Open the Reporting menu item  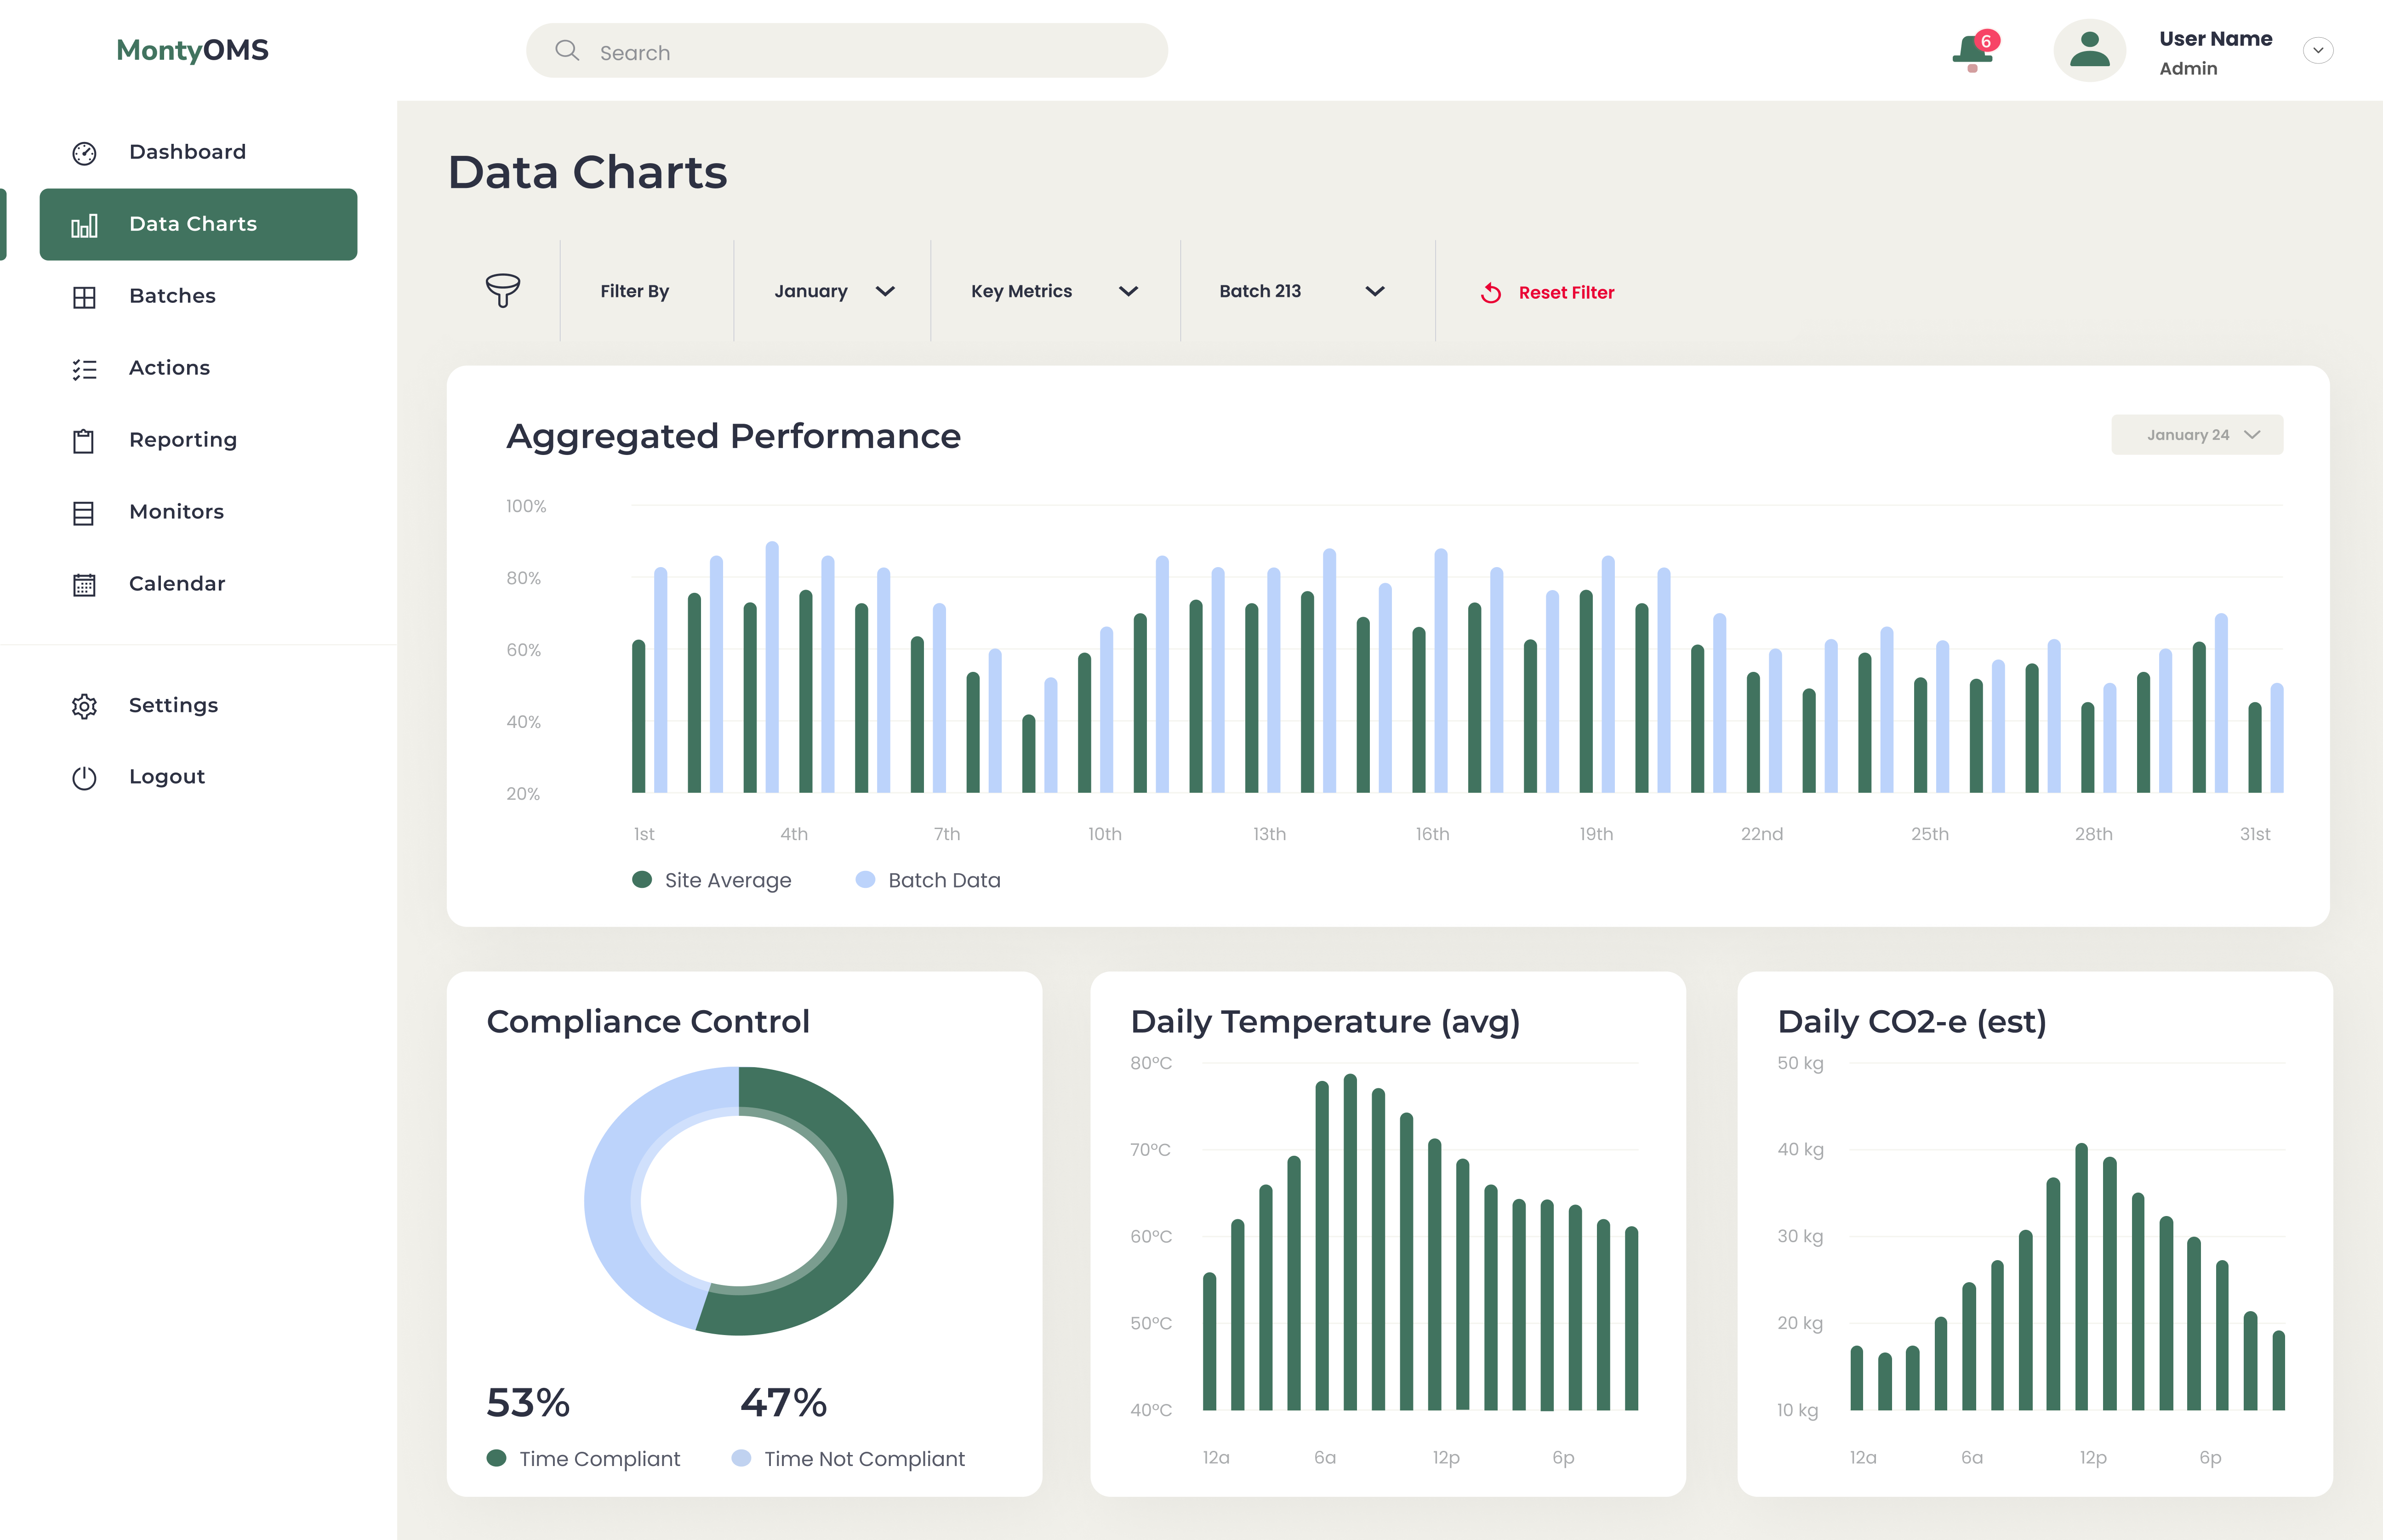[198, 440]
